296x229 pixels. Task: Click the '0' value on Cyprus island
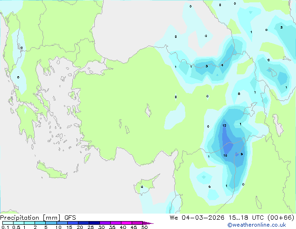pos(142,187)
